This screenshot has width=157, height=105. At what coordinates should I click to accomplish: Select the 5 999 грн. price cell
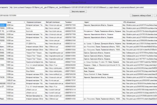pos(16,44)
